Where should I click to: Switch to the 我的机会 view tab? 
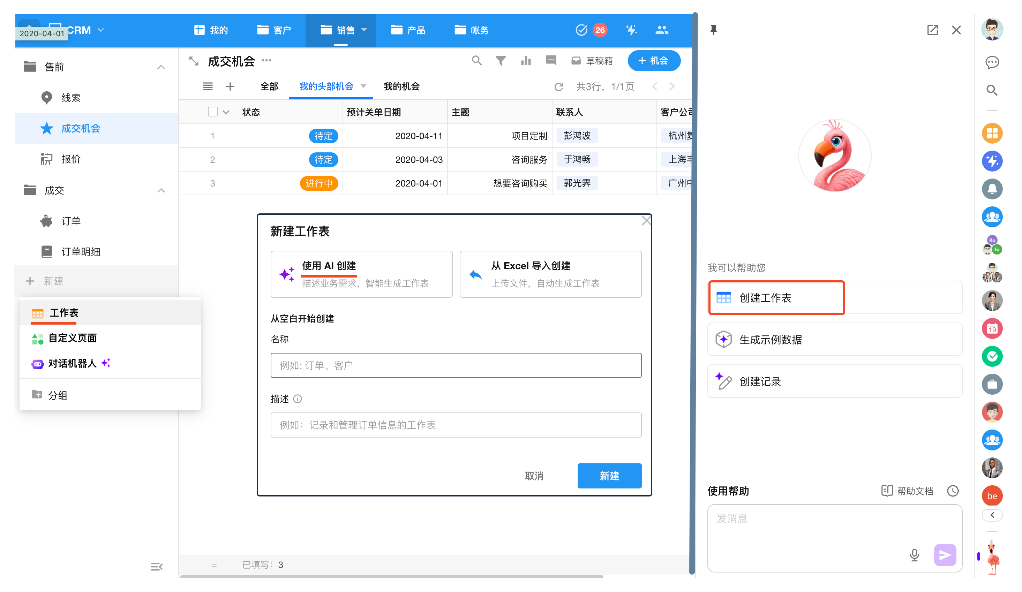[401, 86]
